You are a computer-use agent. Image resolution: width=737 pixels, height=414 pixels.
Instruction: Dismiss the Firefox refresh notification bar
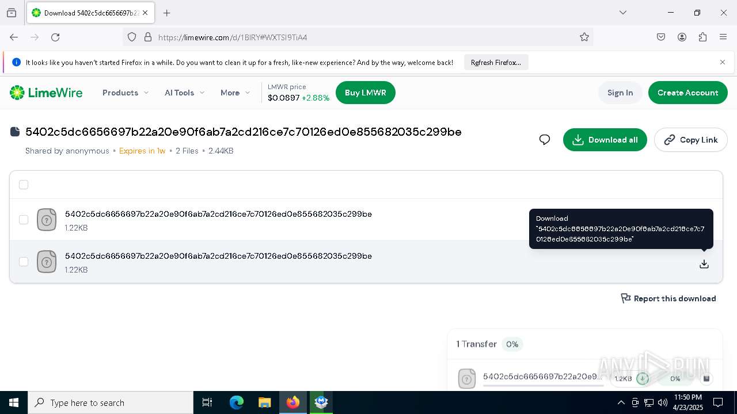[x=723, y=62]
